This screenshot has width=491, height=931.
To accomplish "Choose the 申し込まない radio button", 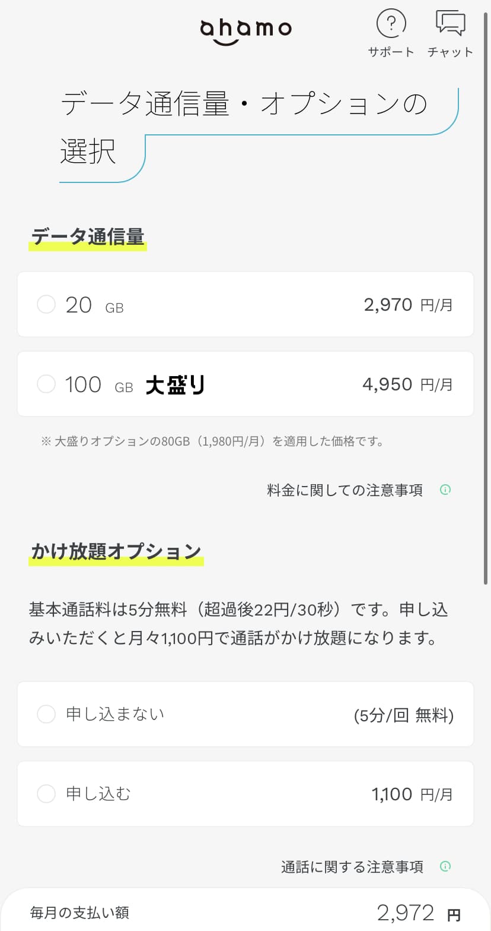I will (x=46, y=714).
